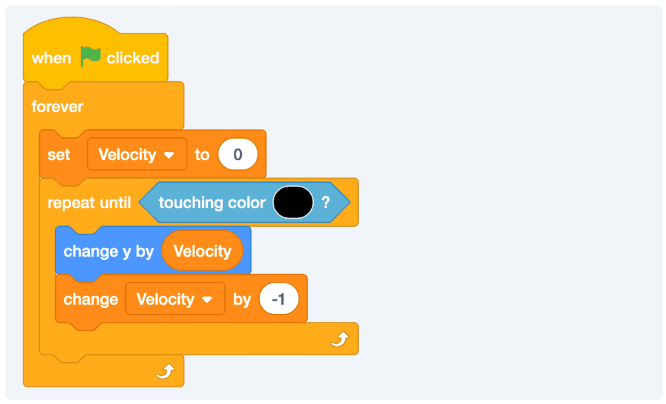Screen dimensions: 666x404
Task: Click the green flag icon in the hat block
Action: click(91, 57)
